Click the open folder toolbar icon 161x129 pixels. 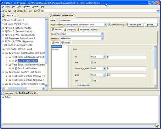[6, 11]
